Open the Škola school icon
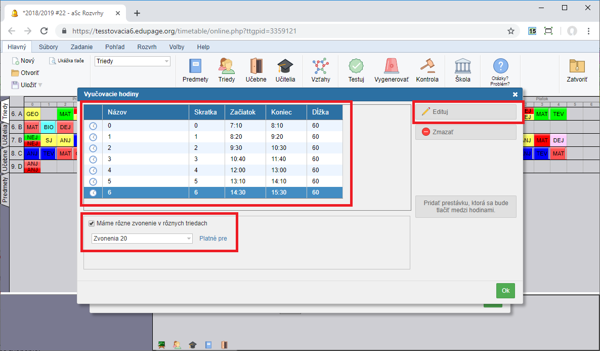 coord(462,70)
